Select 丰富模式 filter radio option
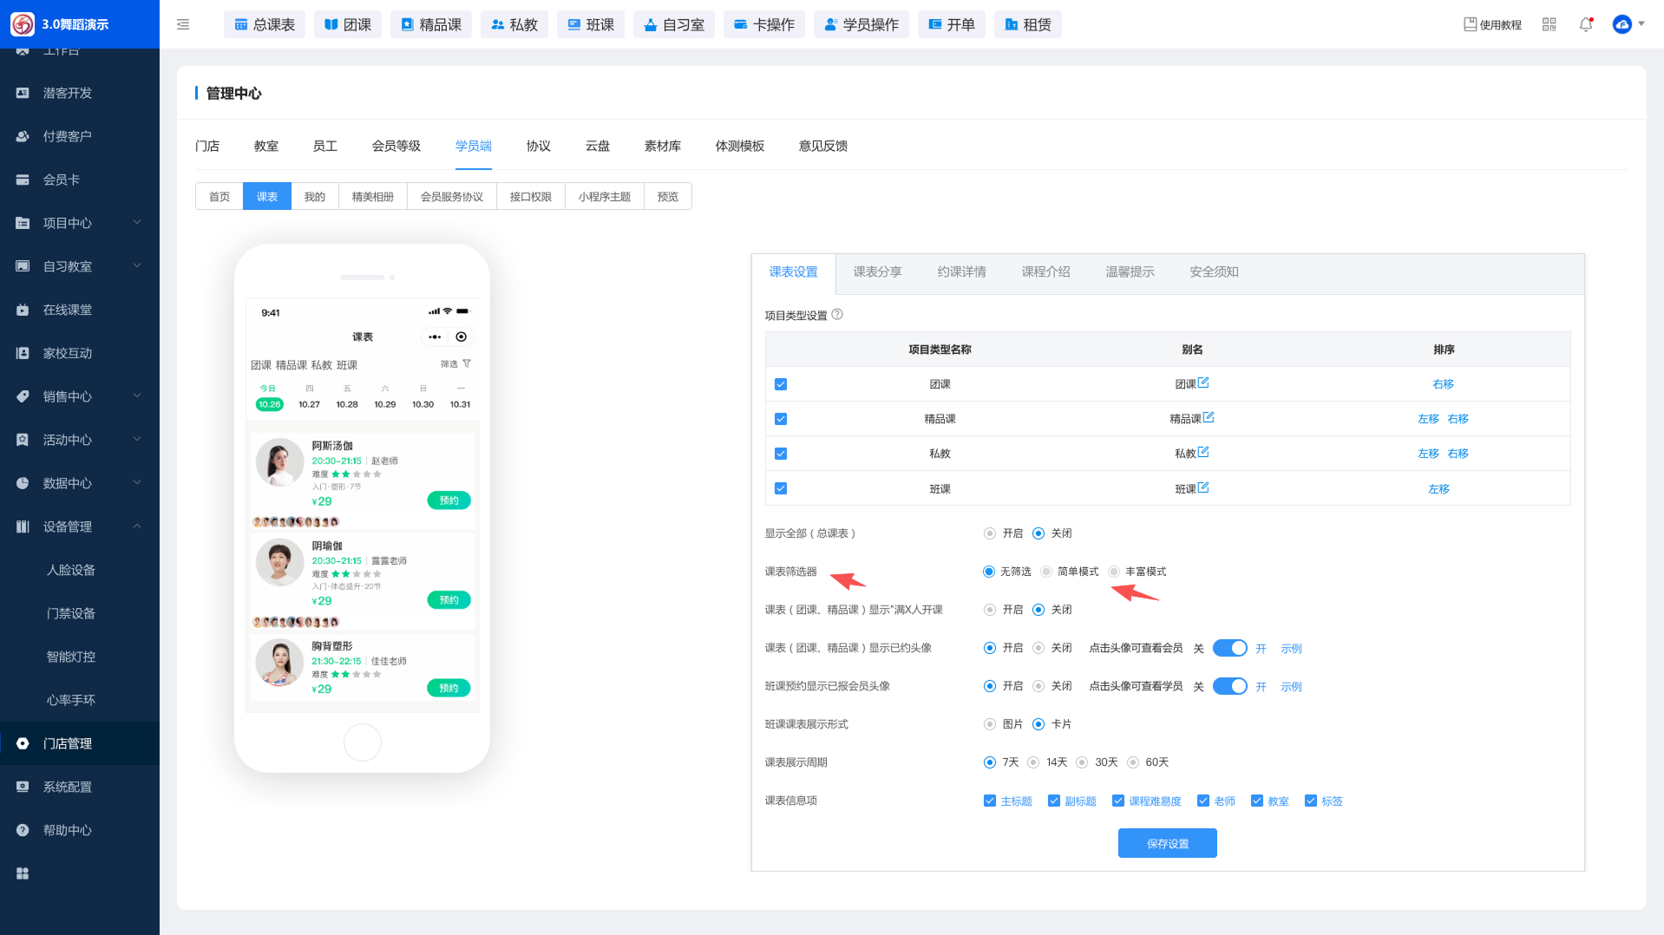 tap(1114, 572)
